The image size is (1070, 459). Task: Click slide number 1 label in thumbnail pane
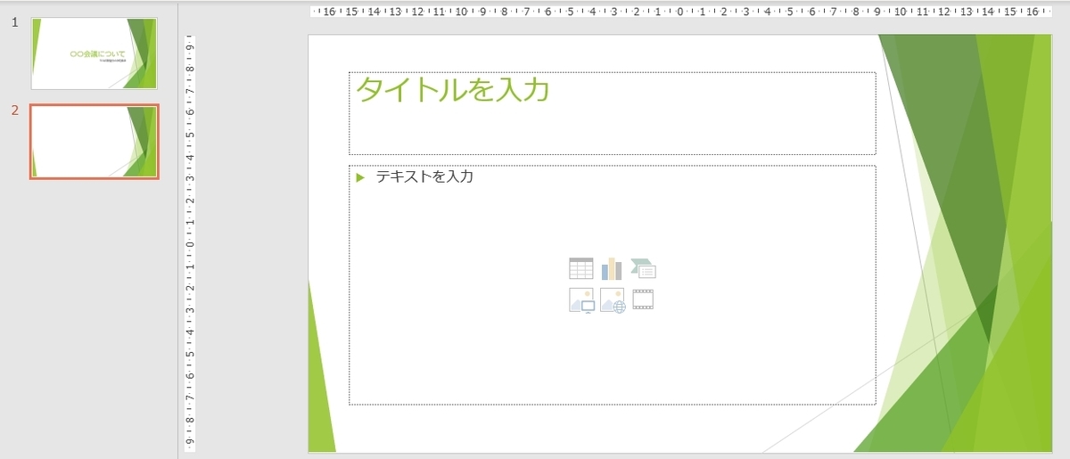(x=15, y=22)
